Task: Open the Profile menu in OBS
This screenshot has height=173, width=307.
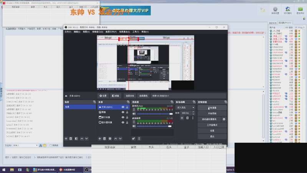Action: [x=111, y=32]
